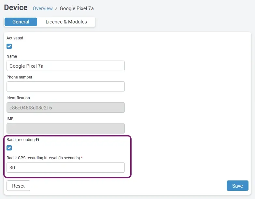Viewport: 255px width, 199px height.
Task: Click the Device page heading
Action: click(x=16, y=7)
